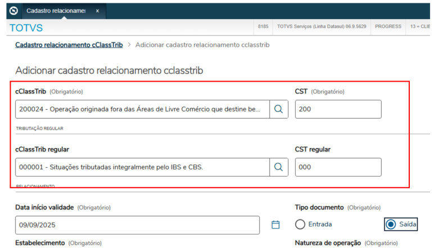The image size is (443, 250).
Task: Click the PROGRESS header item
Action: pos(388,27)
